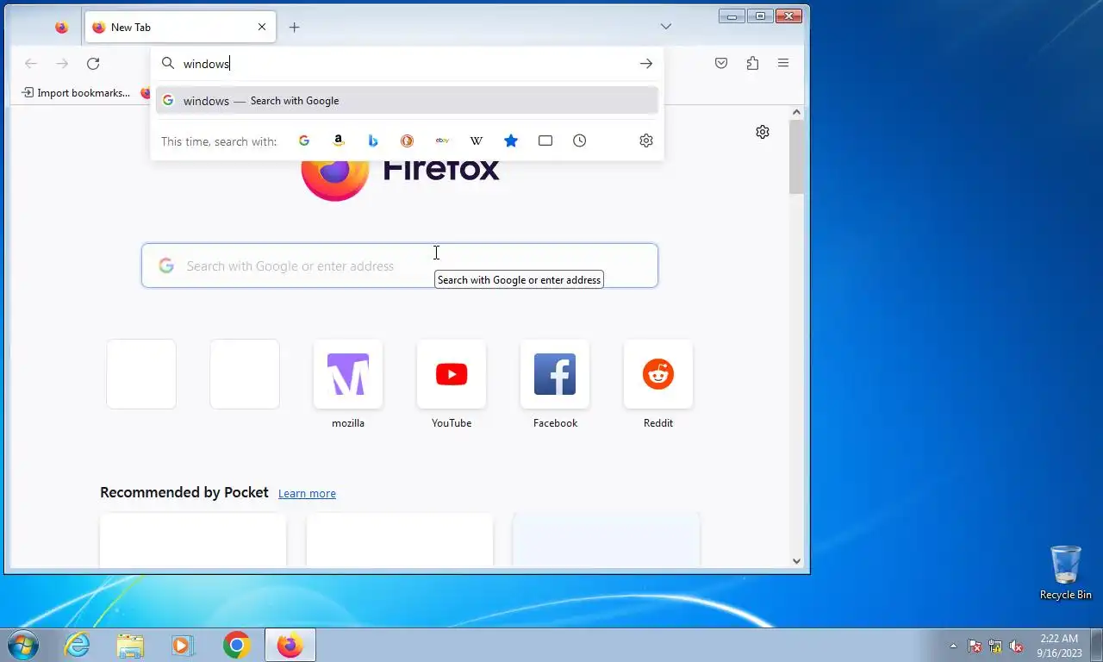Screen dimensions: 1103x662
Task: Close the New Tab tab
Action: pos(262,27)
